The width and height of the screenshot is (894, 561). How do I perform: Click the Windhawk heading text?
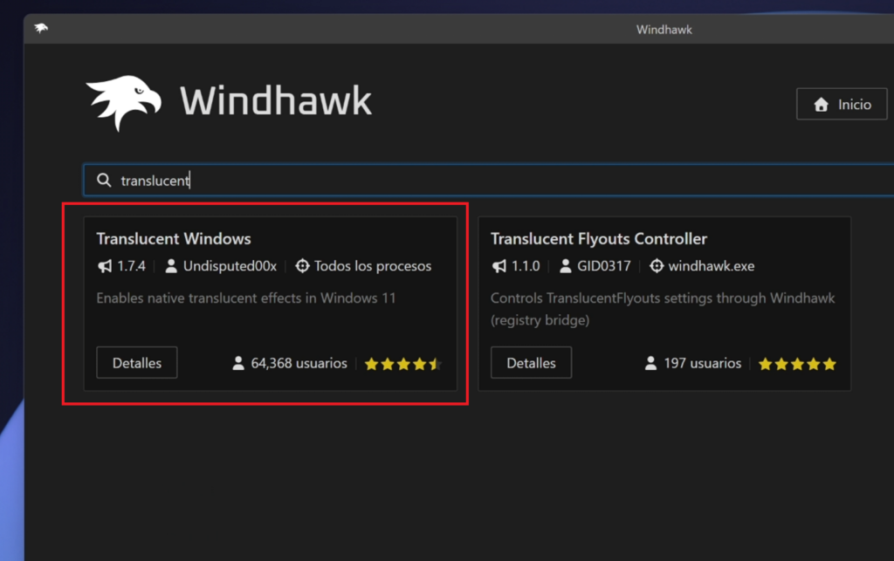click(x=276, y=101)
